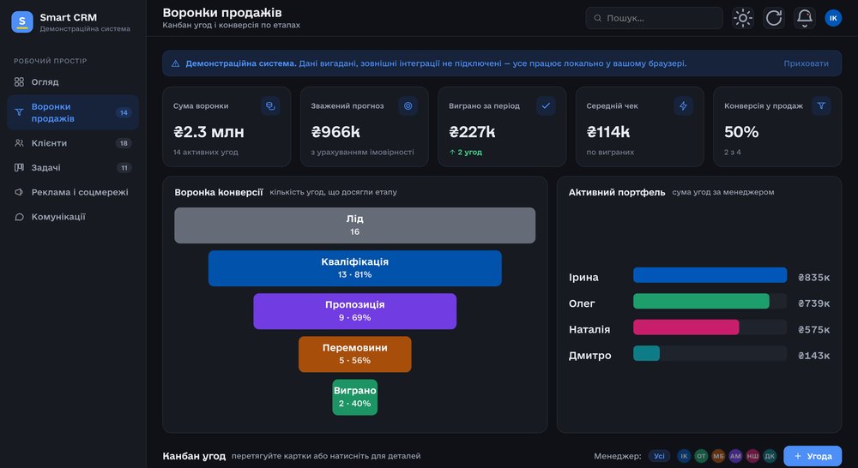This screenshot has width=858, height=468.
Task: Filter deals by manager МБ
Action: pos(718,456)
